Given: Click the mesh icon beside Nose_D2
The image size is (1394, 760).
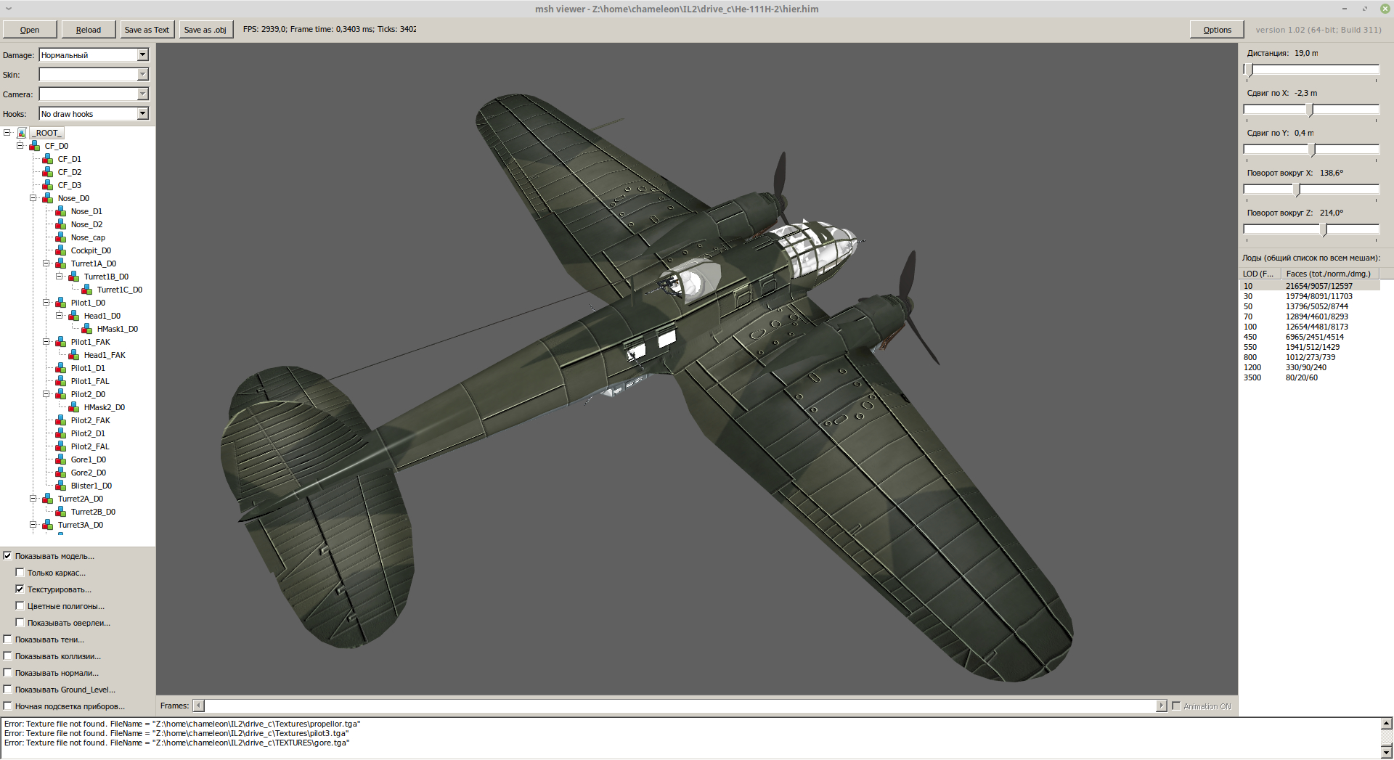Looking at the screenshot, I should pyautogui.click(x=61, y=224).
